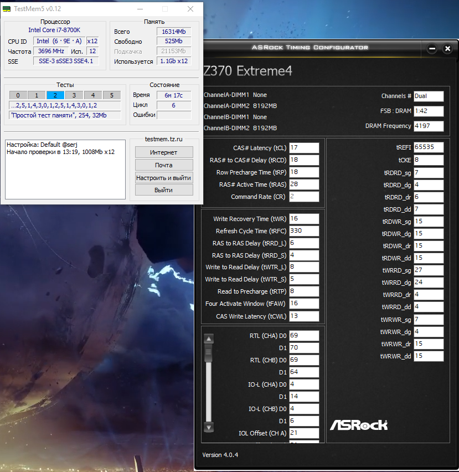Click the Four Activate Window (tFAW) field
This screenshot has width=459, height=472.
tap(304, 304)
